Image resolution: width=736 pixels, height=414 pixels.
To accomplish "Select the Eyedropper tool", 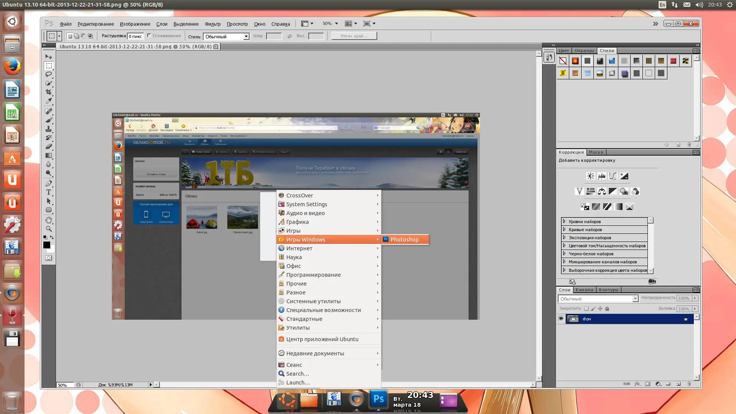I will (x=49, y=101).
